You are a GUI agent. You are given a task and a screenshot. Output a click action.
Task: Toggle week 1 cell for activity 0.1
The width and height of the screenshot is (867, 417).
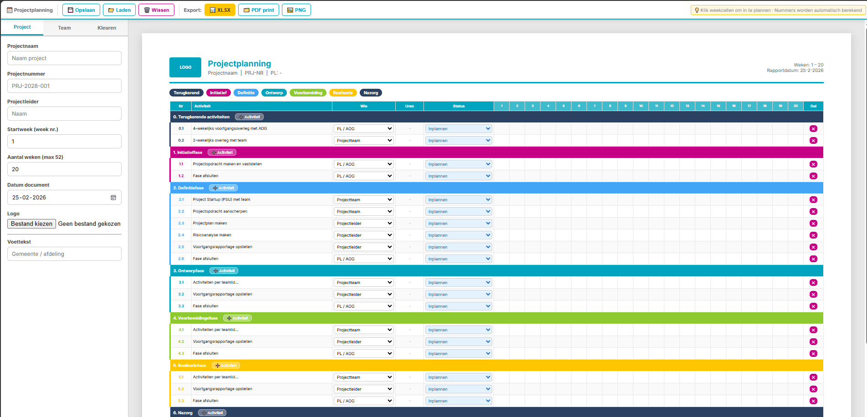click(502, 129)
